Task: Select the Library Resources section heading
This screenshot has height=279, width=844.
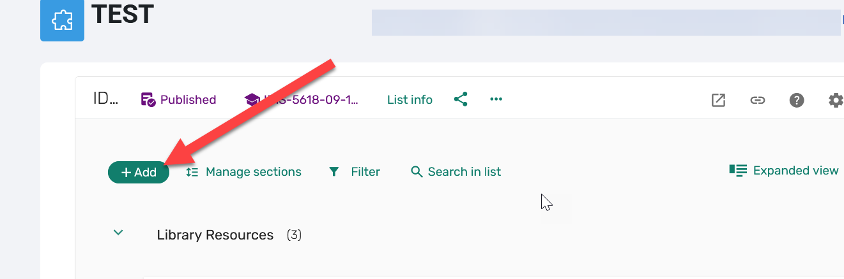Action: [x=215, y=235]
